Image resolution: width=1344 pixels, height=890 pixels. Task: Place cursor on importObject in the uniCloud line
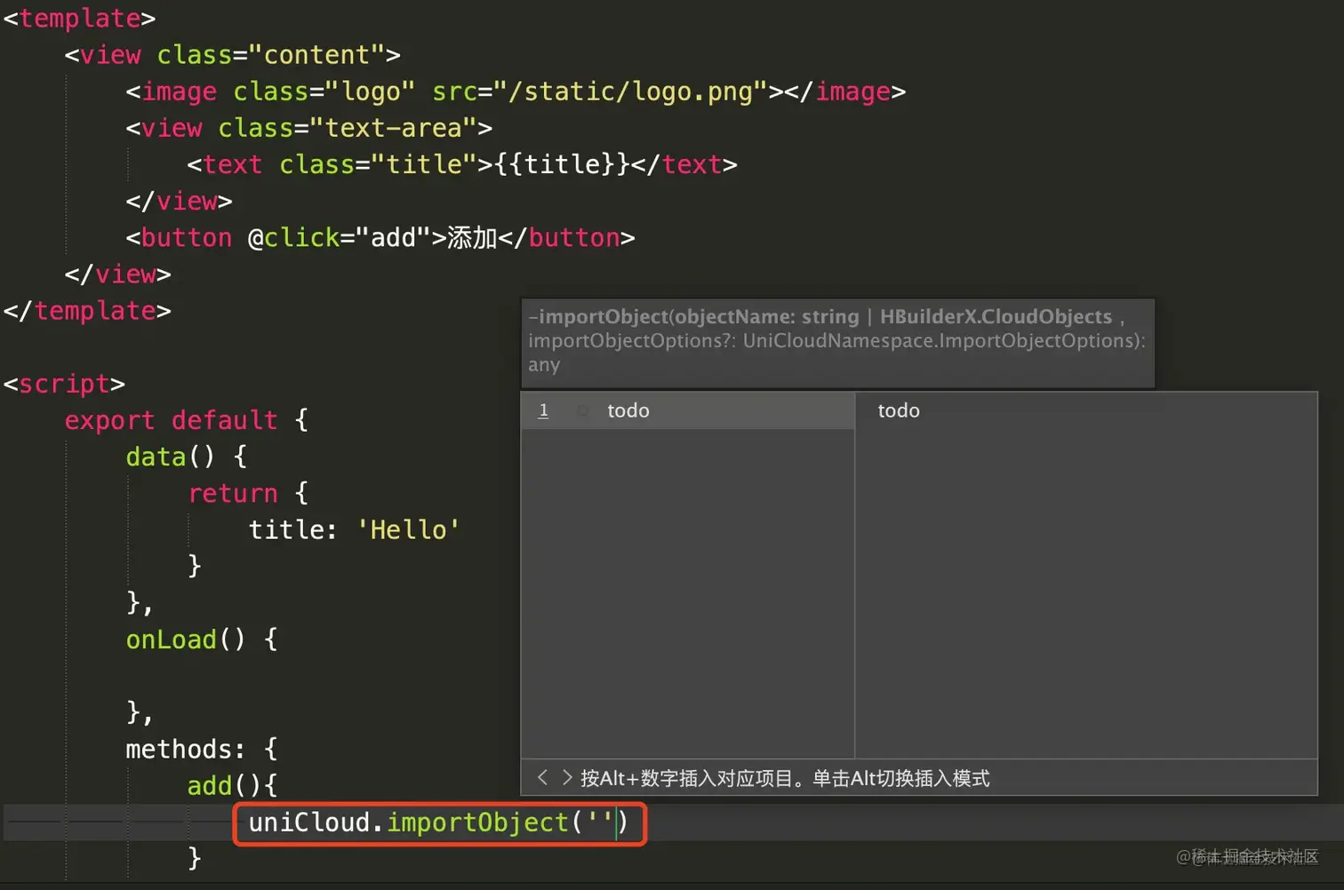click(477, 822)
